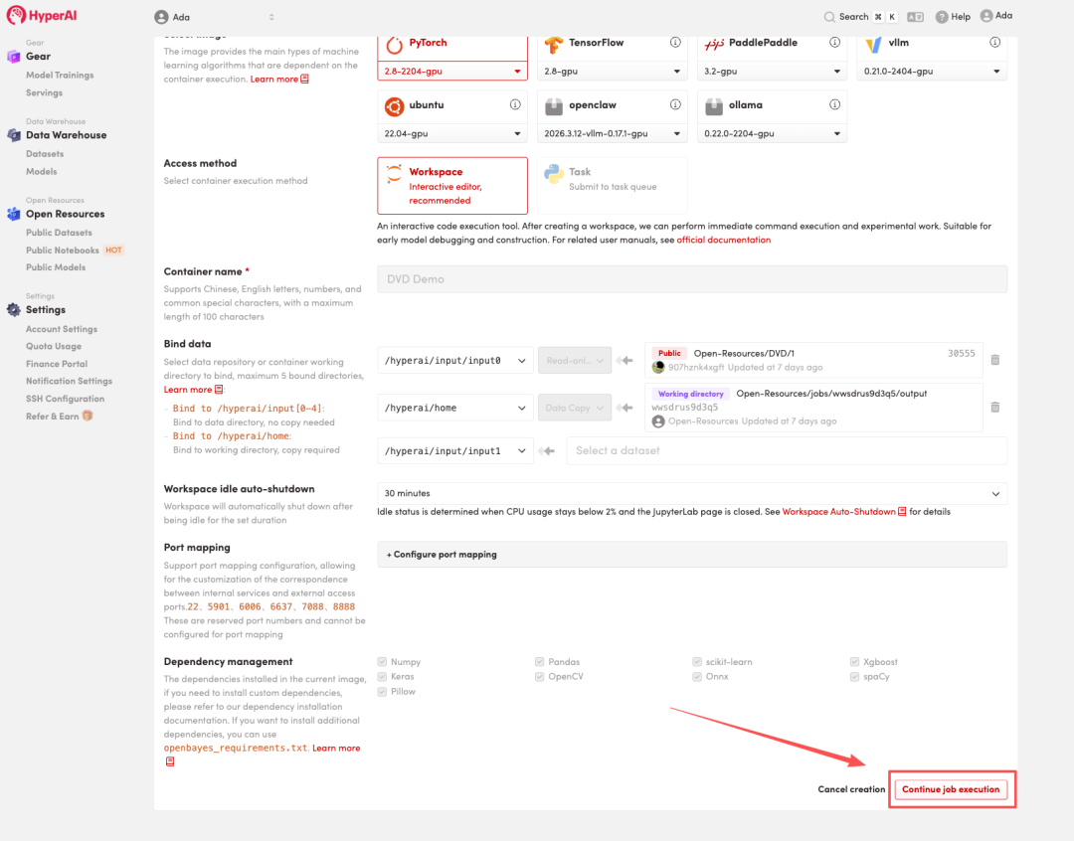The height and width of the screenshot is (841, 1074).
Task: Open vllm version dropdown 0.21.0-2404-gpu
Action: tap(932, 72)
